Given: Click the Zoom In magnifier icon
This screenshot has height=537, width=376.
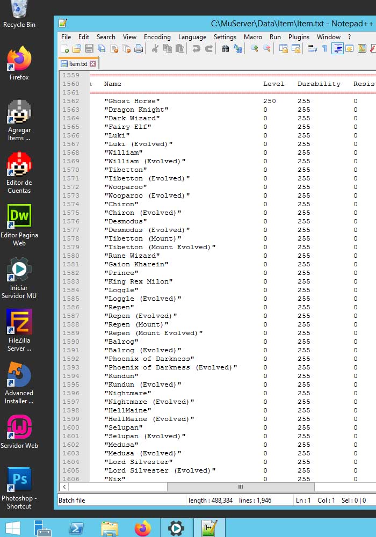Looking at the screenshot, I should pos(254,49).
